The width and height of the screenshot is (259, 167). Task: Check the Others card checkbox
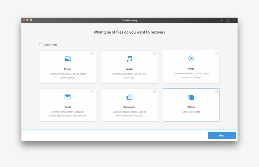click(216, 92)
